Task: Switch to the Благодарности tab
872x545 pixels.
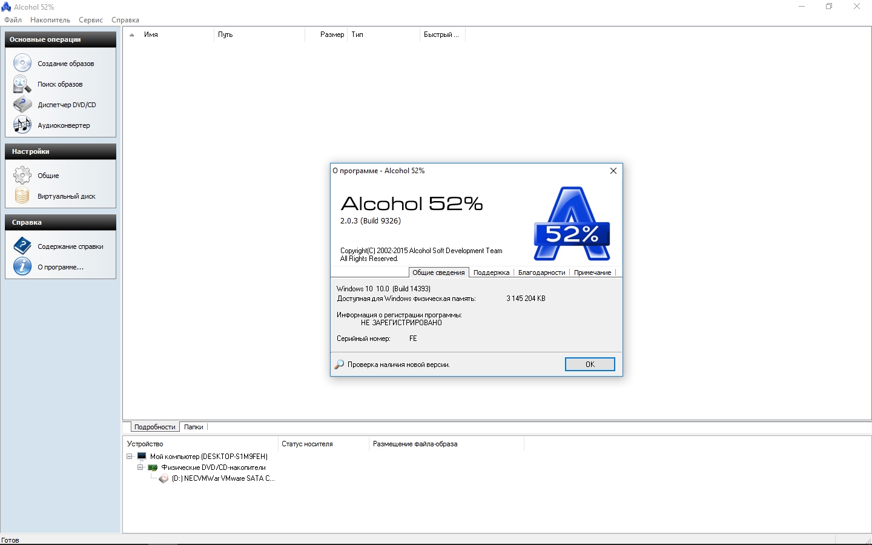Action: 541,272
